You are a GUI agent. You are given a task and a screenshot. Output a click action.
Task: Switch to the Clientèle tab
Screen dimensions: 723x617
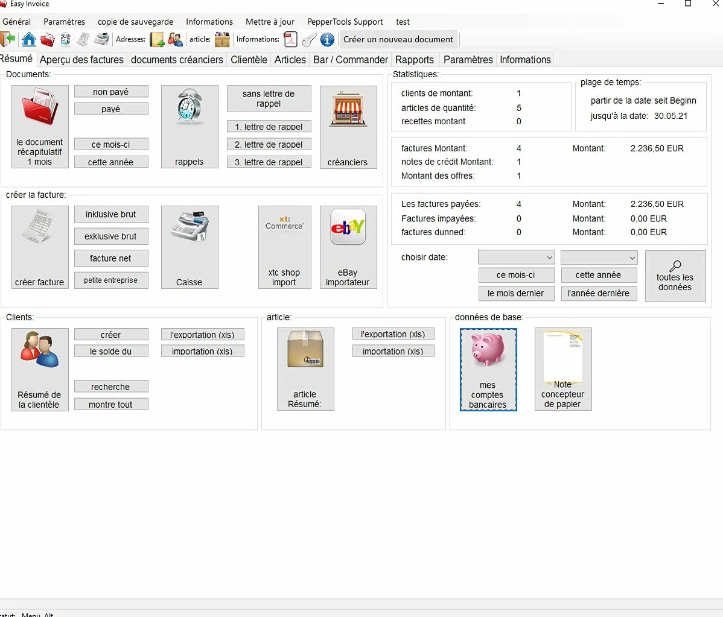(x=249, y=60)
